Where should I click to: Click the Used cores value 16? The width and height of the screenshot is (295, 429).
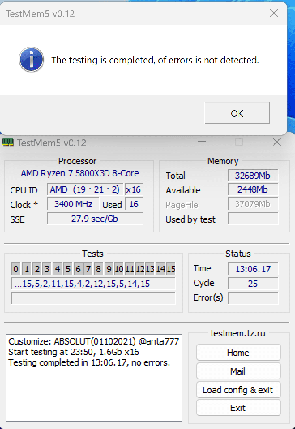click(134, 204)
